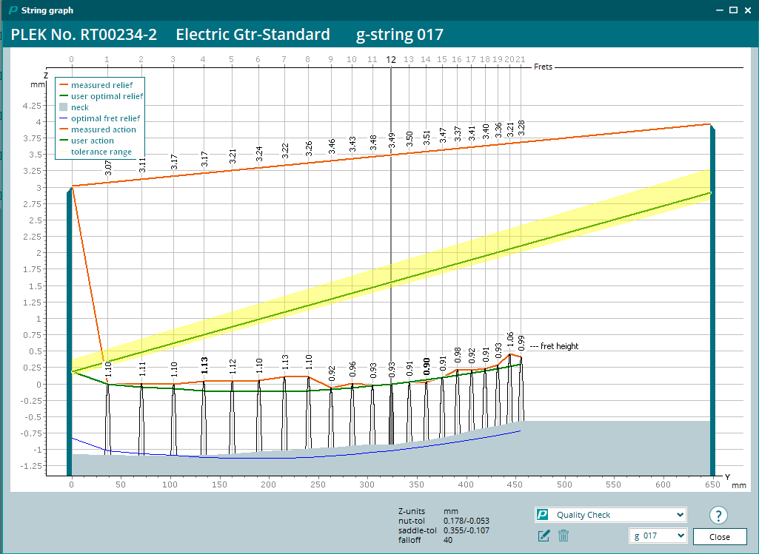Click the action value 3.28 at fret 21
Image resolution: width=759 pixels, height=554 pixels.
pos(521,128)
